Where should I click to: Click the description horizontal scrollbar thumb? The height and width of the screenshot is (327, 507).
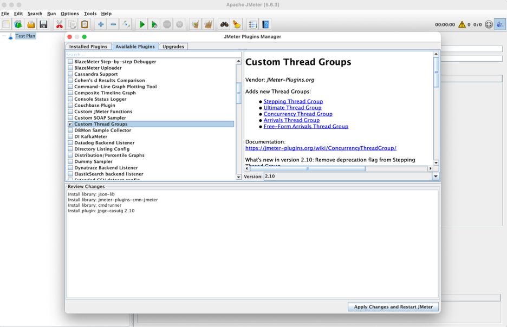pos(308,168)
